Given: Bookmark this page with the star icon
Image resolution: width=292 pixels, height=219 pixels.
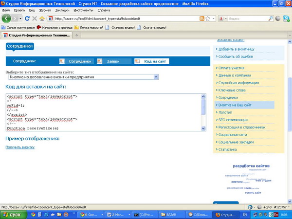Looking at the screenshot, I should (208, 18).
